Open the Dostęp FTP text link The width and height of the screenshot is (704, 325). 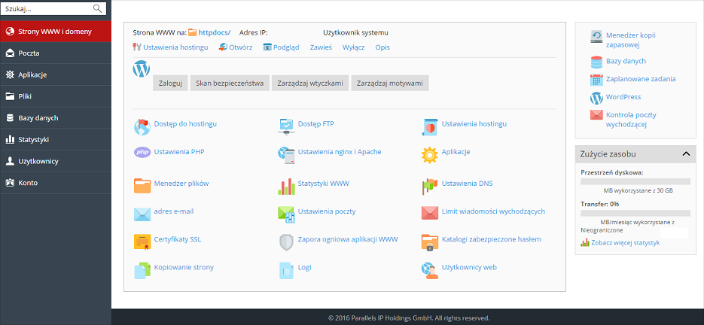point(316,123)
